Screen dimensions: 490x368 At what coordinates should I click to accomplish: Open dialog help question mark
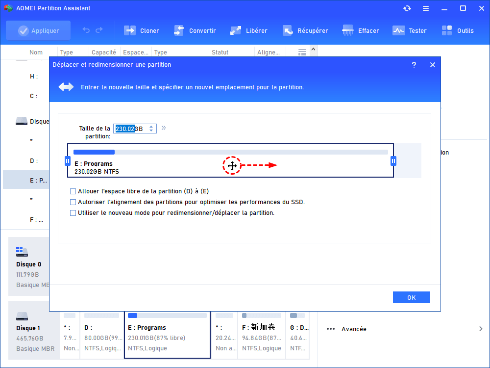point(414,65)
